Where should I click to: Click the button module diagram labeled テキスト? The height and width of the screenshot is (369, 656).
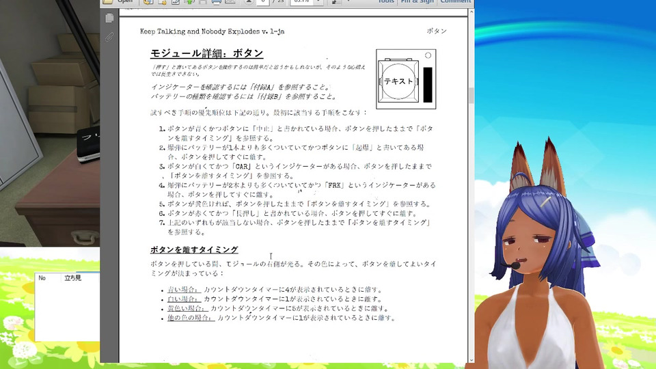(406, 79)
